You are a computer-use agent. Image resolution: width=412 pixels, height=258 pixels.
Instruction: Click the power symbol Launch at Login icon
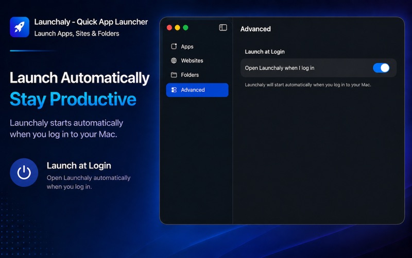tap(24, 172)
